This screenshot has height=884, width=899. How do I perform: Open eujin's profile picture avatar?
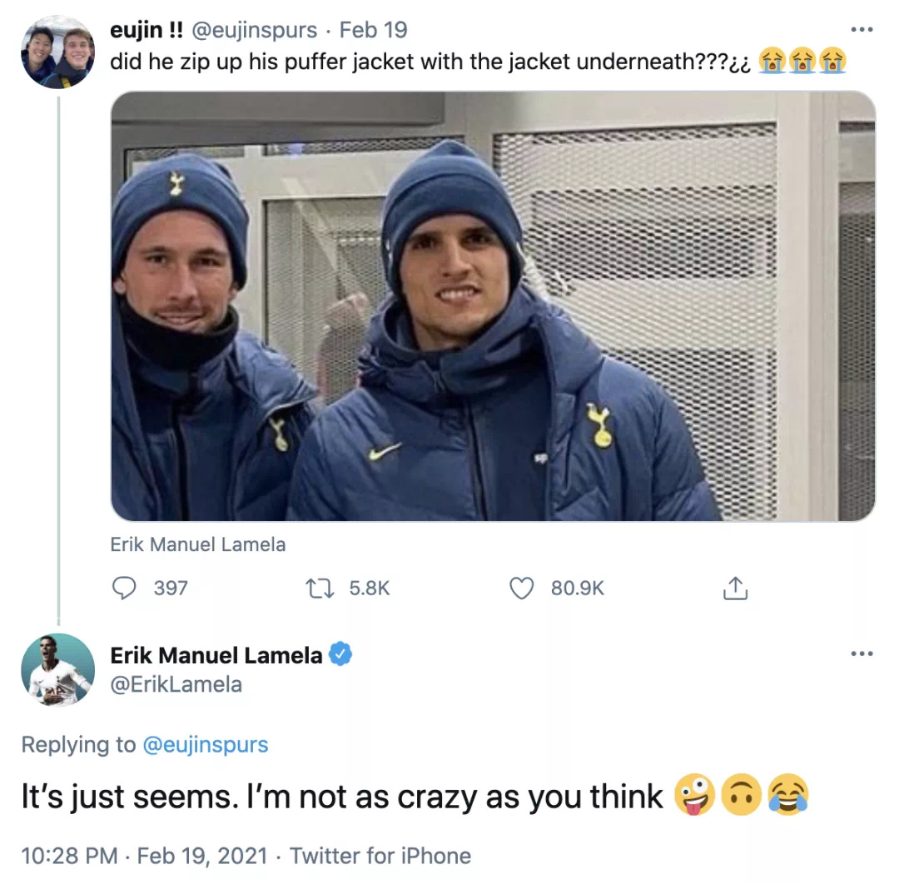58,52
